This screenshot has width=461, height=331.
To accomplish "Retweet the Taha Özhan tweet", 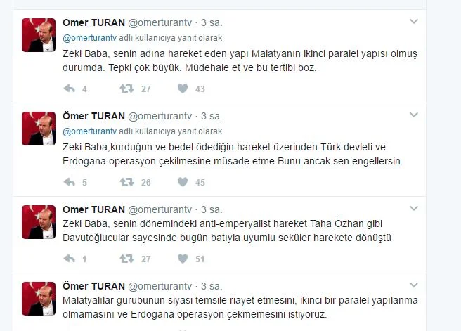I will pos(126,259).
